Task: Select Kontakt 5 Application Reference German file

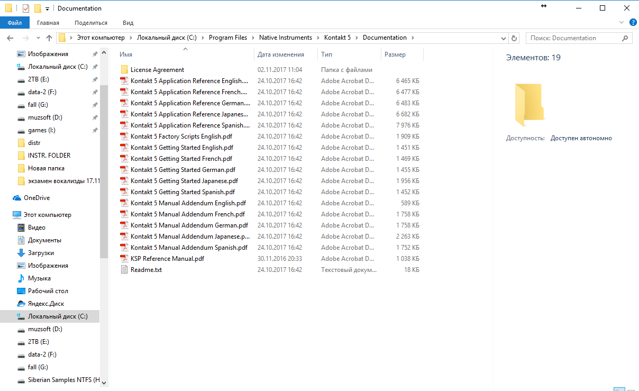Action: [190, 103]
